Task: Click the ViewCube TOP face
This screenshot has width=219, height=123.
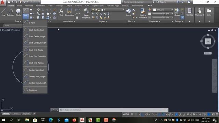Action: click(208, 41)
